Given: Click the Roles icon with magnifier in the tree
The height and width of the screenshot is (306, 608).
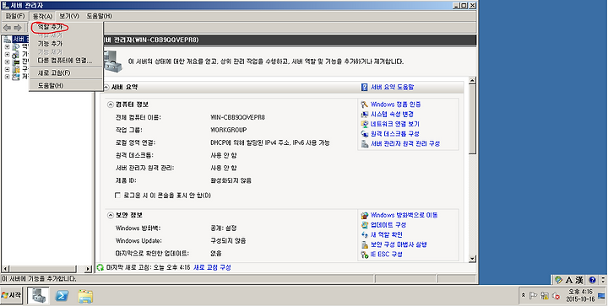Looking at the screenshot, I should point(16,47).
